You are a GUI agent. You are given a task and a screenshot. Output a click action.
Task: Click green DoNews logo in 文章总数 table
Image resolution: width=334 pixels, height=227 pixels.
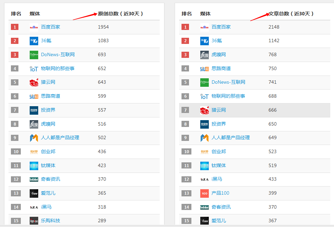[204, 82]
